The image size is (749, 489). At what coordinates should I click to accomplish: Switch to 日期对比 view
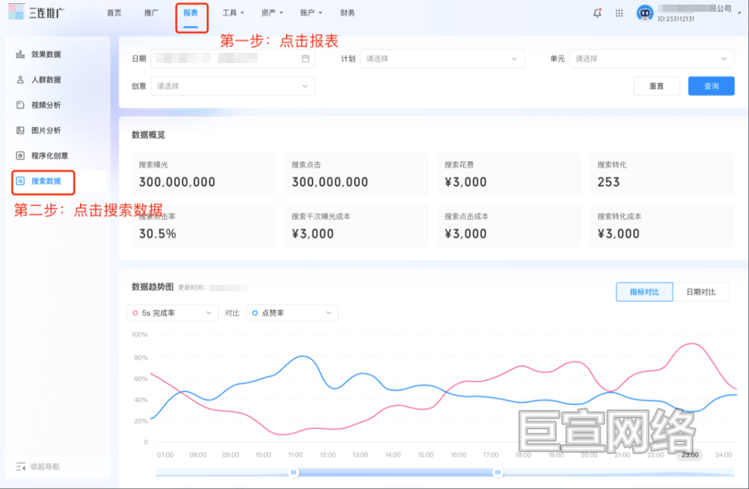coord(701,292)
